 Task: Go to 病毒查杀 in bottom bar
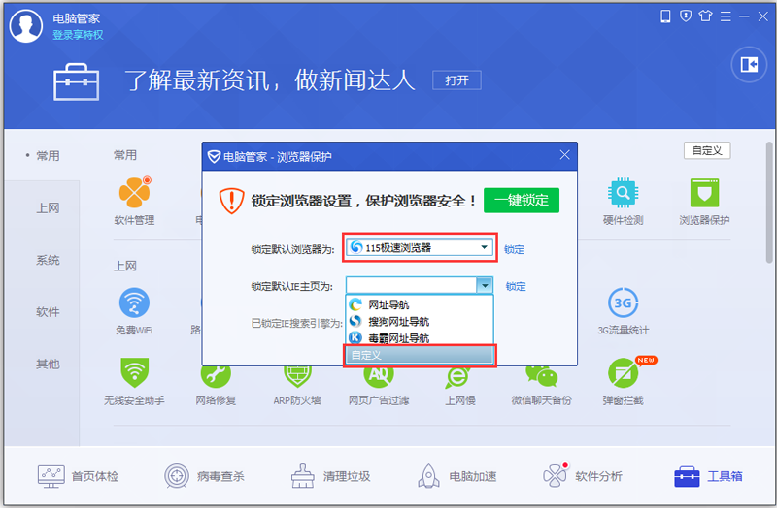pos(204,476)
